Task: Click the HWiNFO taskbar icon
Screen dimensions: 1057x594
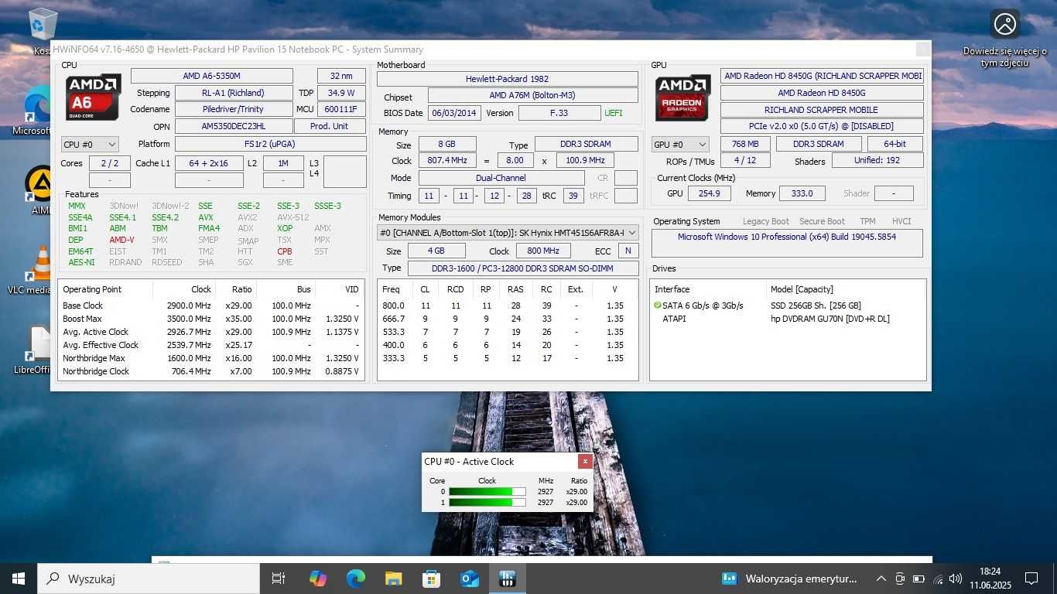Action: coord(507,579)
